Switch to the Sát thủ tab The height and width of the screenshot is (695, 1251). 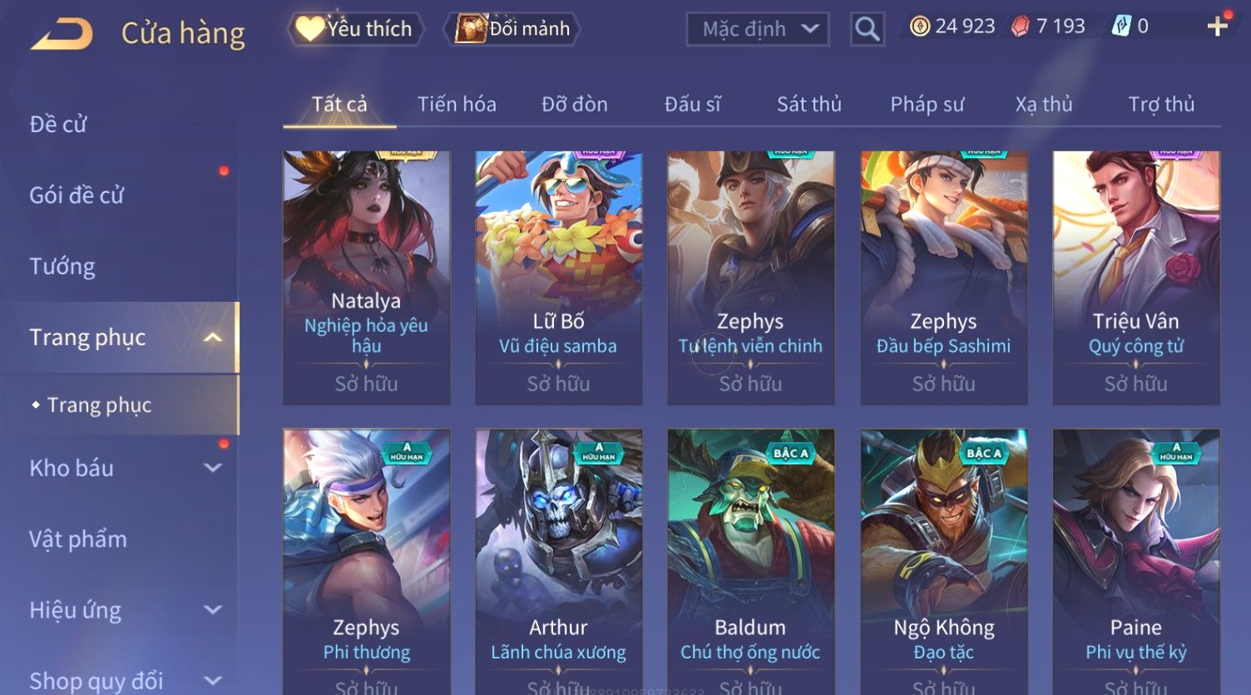coord(808,104)
